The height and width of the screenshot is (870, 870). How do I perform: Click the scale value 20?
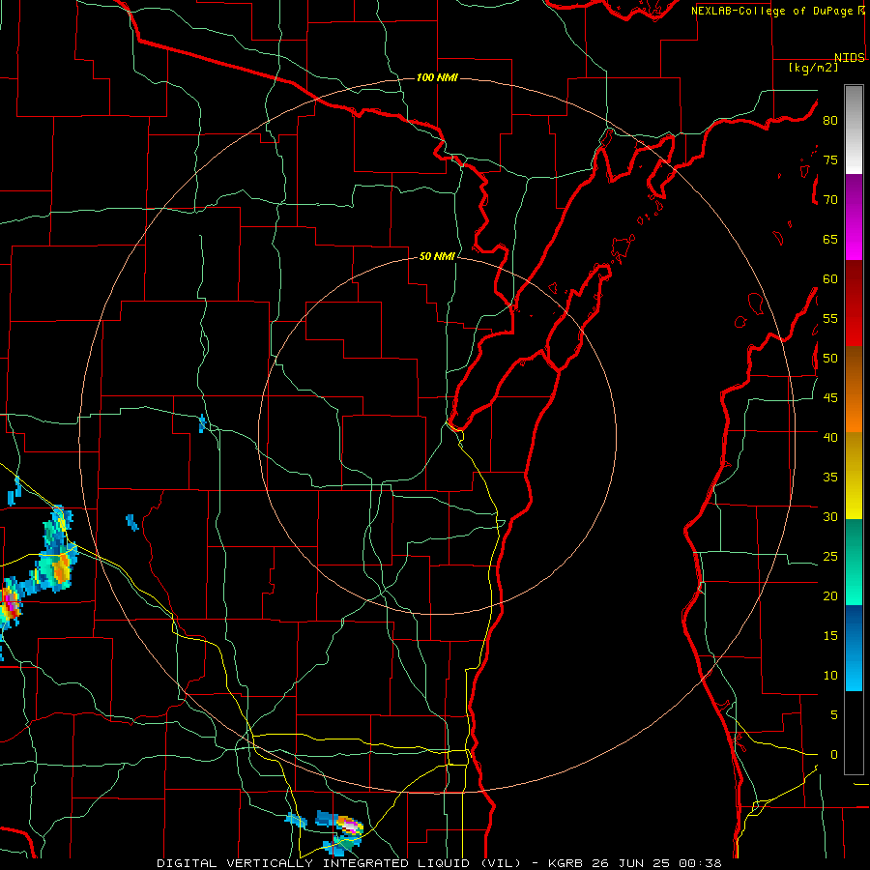coord(830,595)
